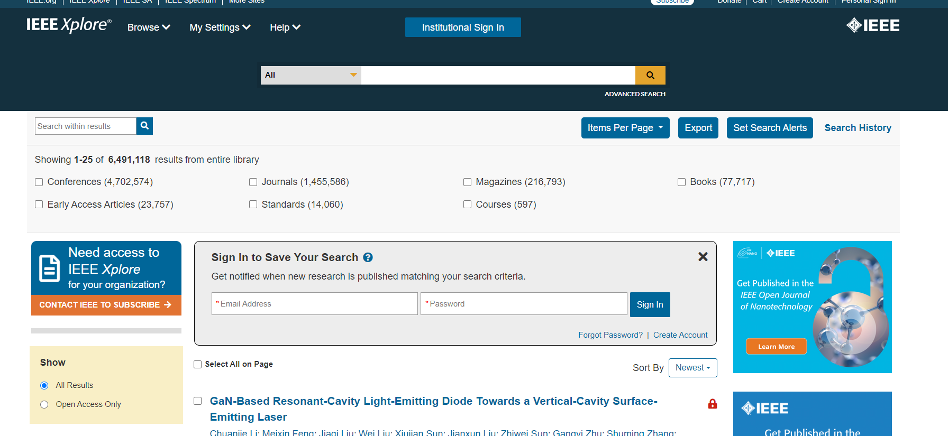
Task: Click the IEEE diamond logo in header
Action: pyautogui.click(x=873, y=25)
